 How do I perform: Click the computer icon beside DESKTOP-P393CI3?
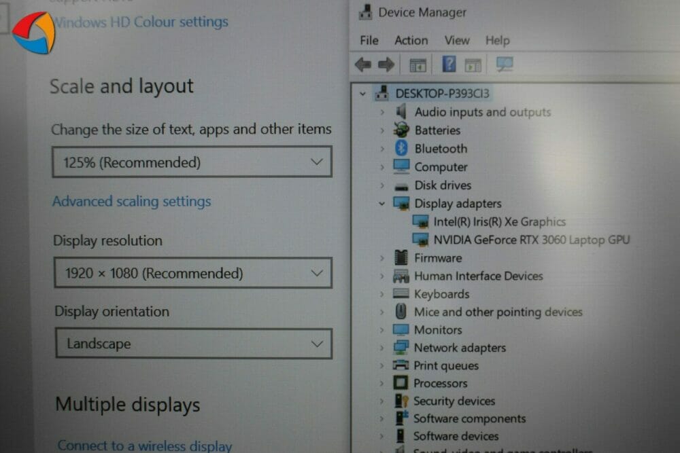tap(382, 93)
